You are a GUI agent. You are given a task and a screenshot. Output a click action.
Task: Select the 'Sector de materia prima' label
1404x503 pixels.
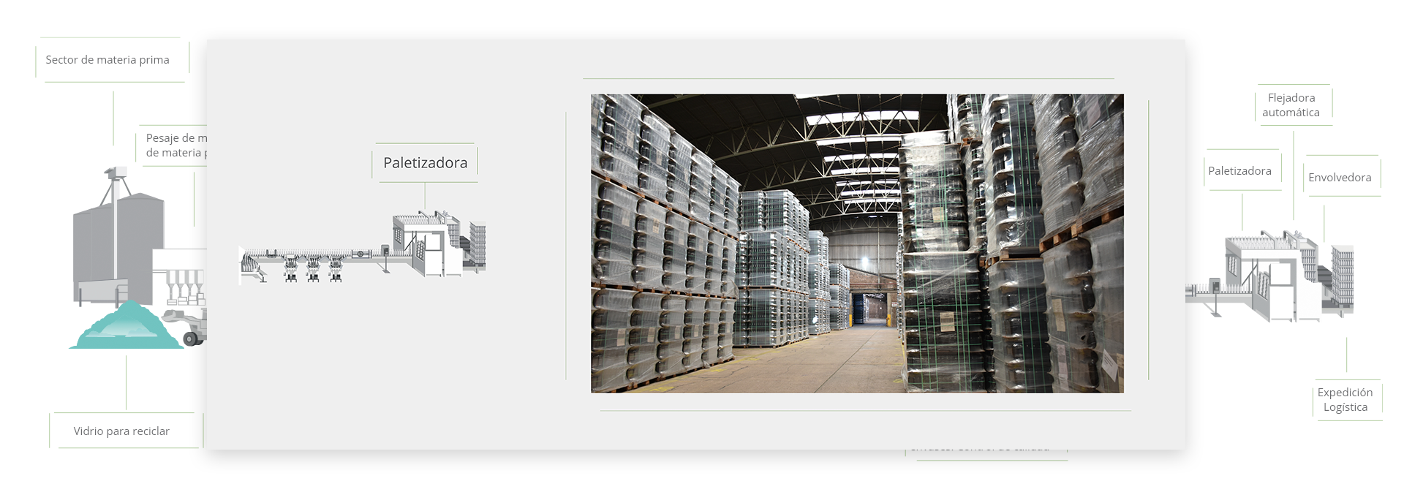click(107, 60)
